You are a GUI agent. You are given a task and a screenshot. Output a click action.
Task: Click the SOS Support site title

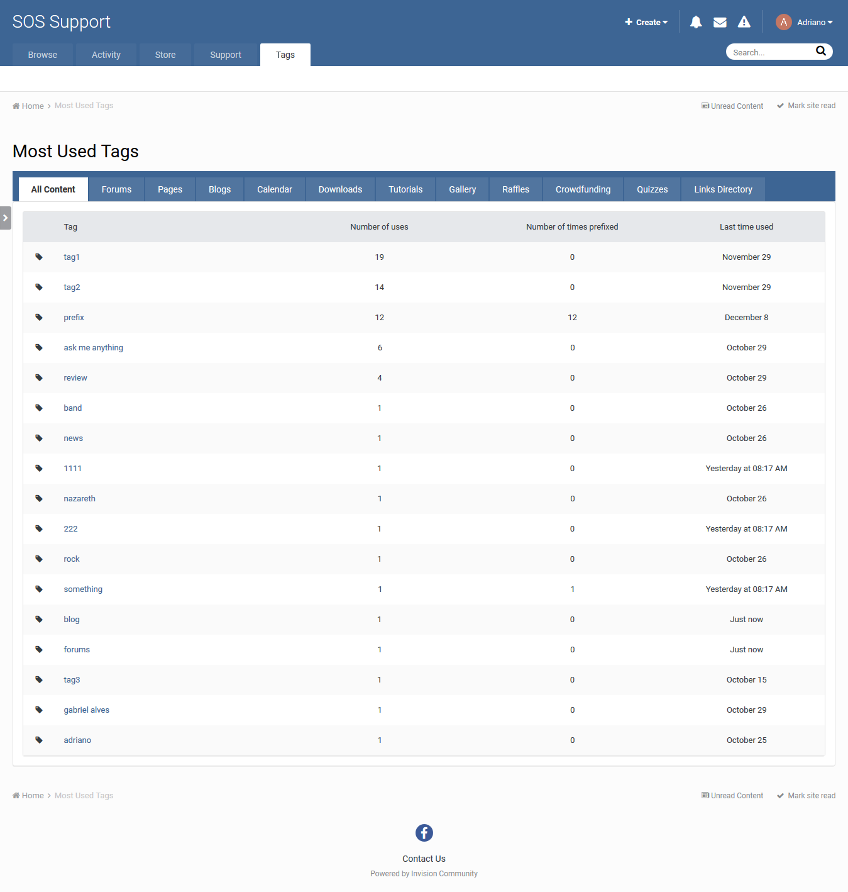click(x=62, y=21)
